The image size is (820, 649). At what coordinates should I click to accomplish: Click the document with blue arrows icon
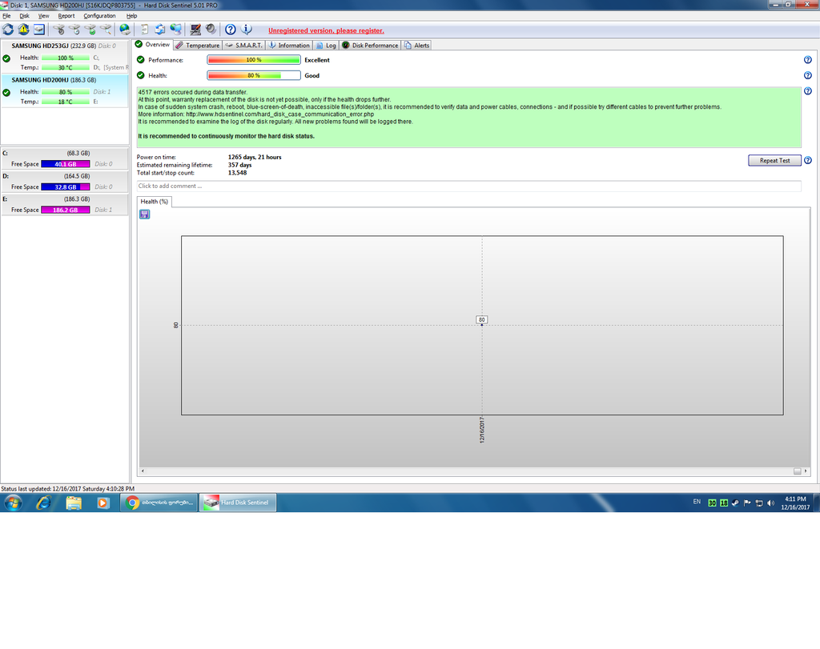(160, 30)
